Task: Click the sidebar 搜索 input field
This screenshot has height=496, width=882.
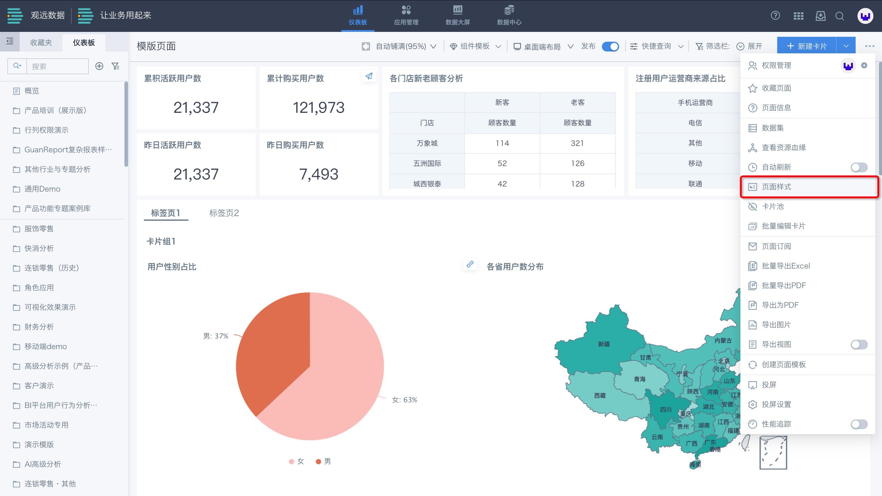Action: [x=58, y=66]
